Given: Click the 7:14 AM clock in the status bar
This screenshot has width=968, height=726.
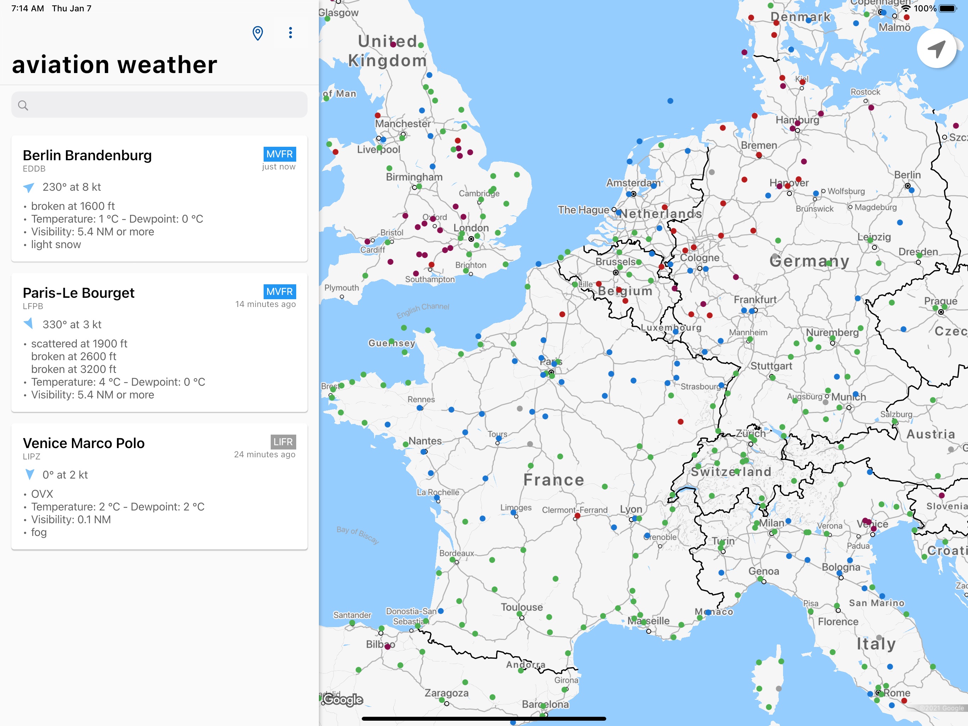Looking at the screenshot, I should 28,8.
